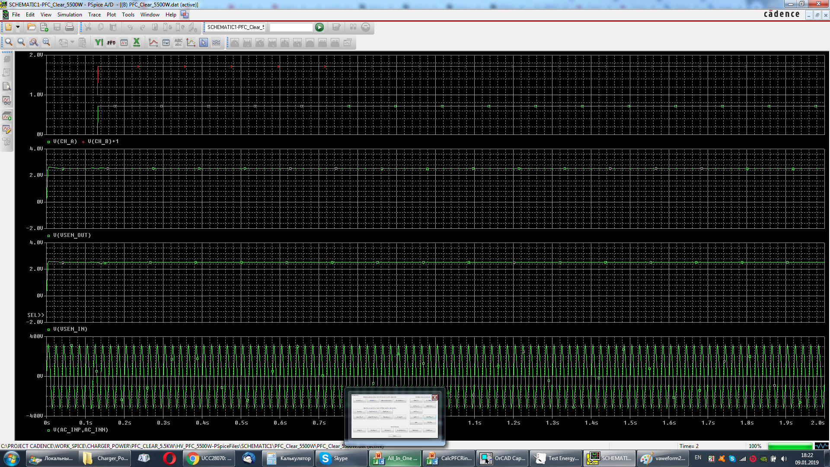Click the V(CH_B)+1 trace label
The width and height of the screenshot is (830, 467).
point(103,141)
